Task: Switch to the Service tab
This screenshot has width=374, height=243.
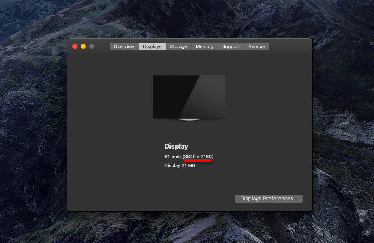Action: click(256, 46)
